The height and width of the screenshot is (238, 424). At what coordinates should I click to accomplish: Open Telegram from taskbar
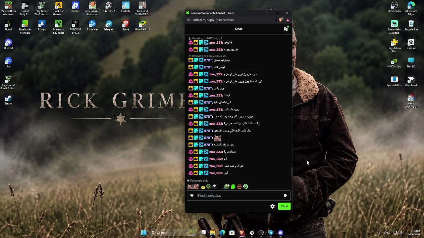coord(271,233)
